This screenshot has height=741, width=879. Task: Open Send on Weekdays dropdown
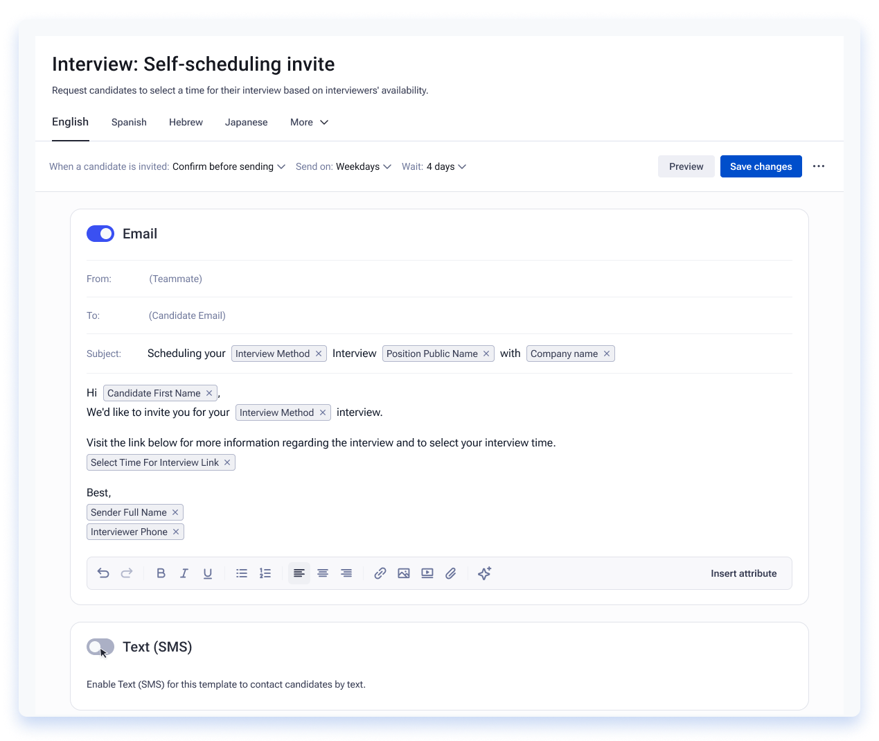point(364,166)
